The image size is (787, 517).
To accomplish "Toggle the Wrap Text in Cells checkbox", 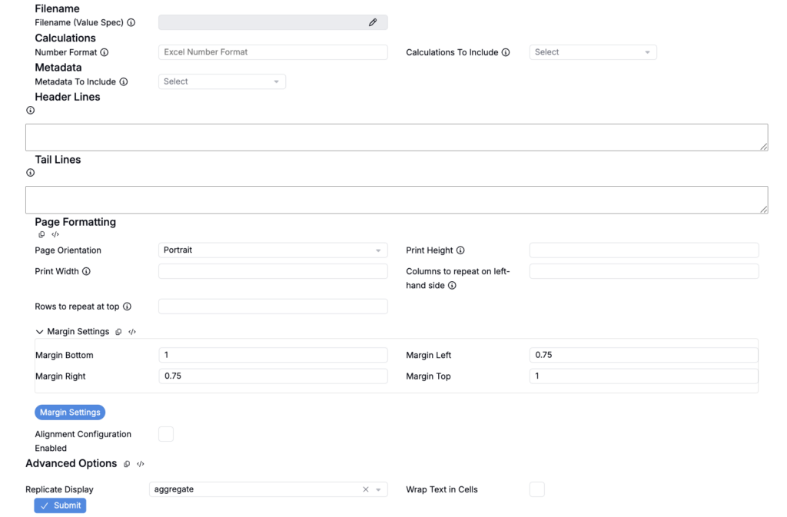I will click(537, 489).
